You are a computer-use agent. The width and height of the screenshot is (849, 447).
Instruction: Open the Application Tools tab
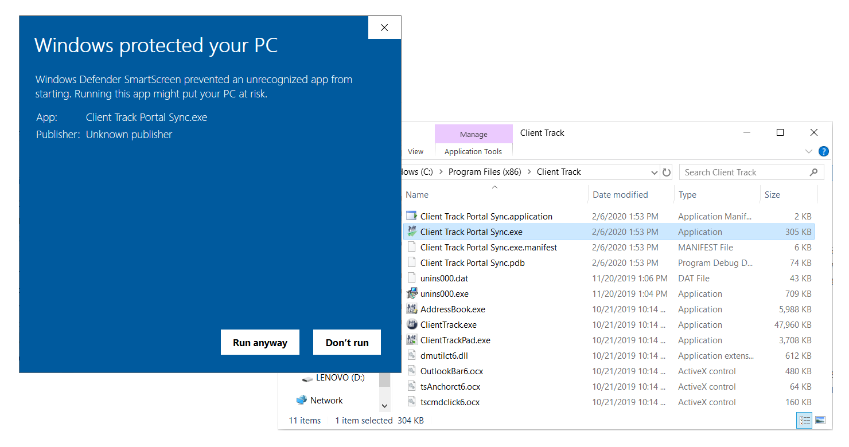pyautogui.click(x=473, y=151)
